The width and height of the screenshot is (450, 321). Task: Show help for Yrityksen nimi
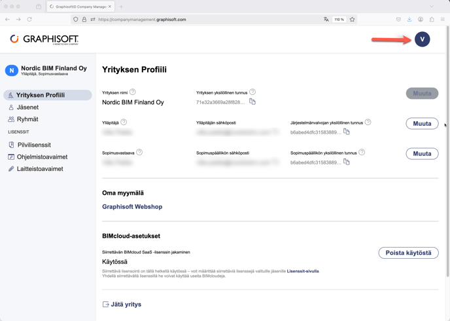(133, 92)
